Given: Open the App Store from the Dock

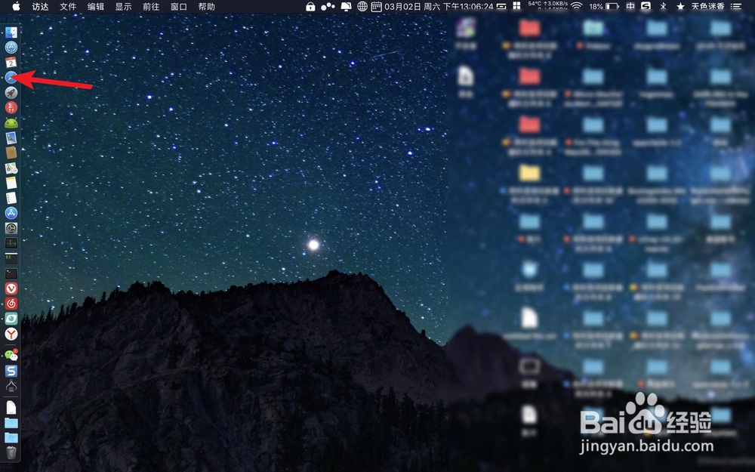Looking at the screenshot, I should [x=10, y=212].
